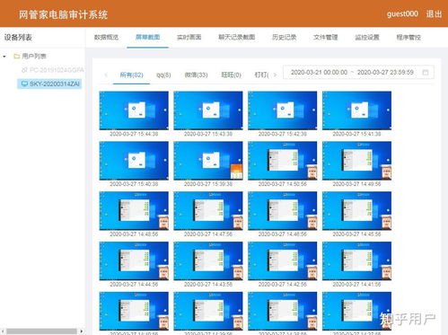Switch to the 实时画面 tab

[x=189, y=38]
